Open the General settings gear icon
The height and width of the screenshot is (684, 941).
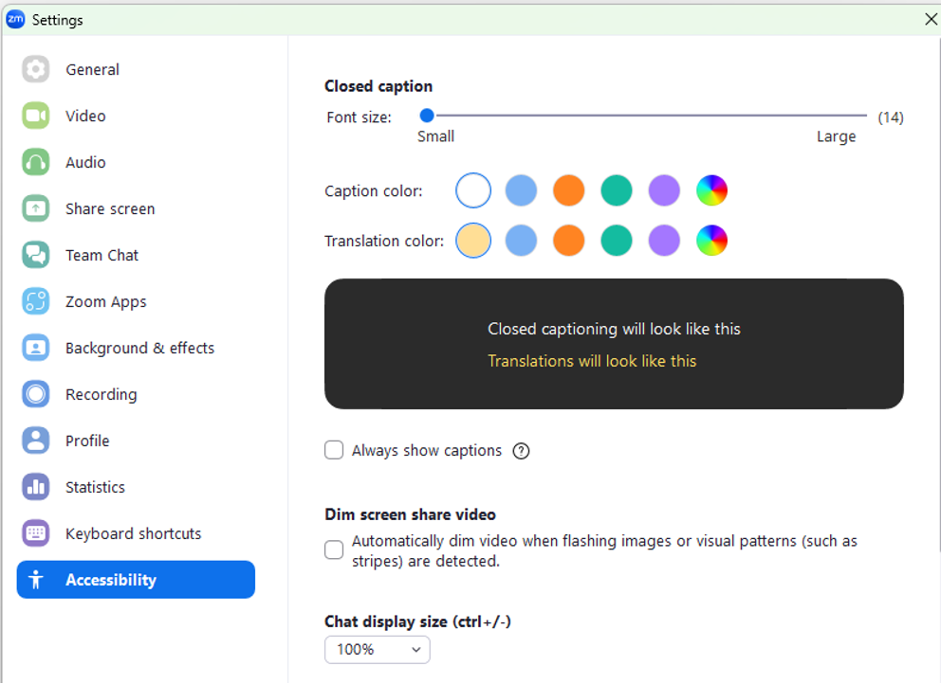pyautogui.click(x=36, y=69)
